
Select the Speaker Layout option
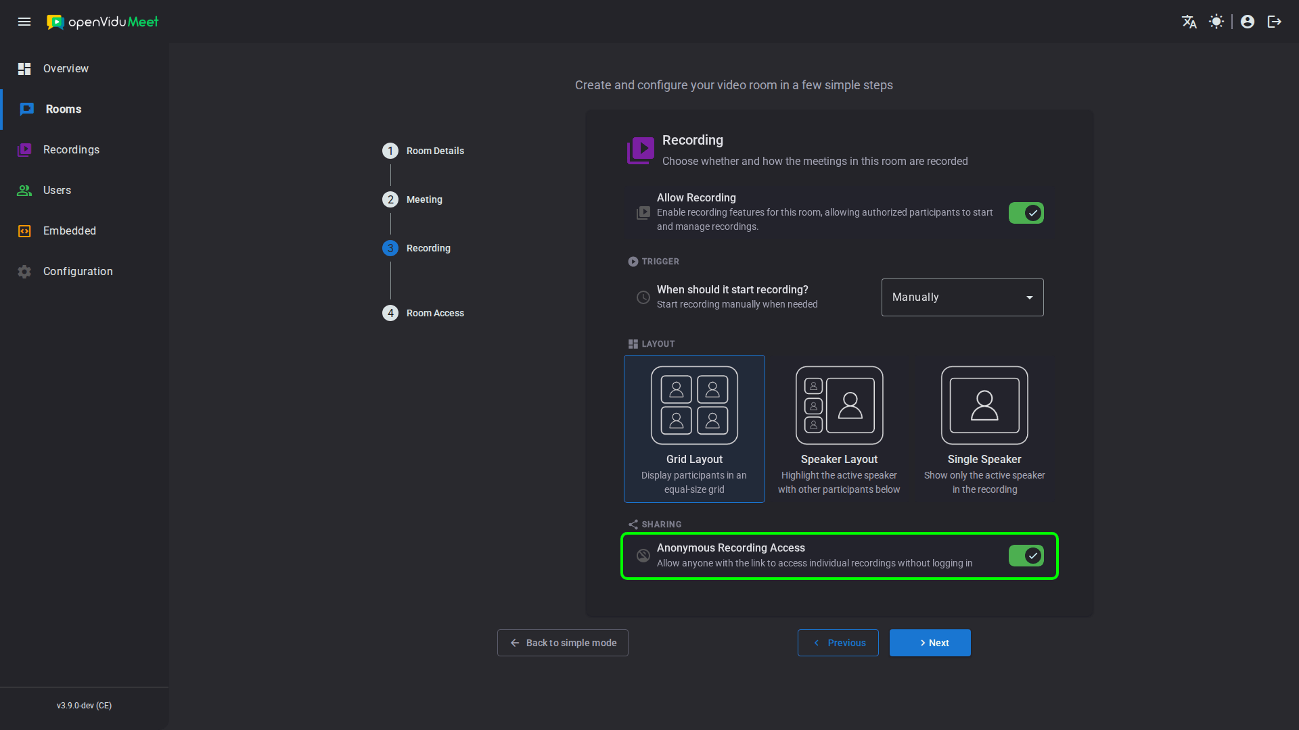pos(839,429)
